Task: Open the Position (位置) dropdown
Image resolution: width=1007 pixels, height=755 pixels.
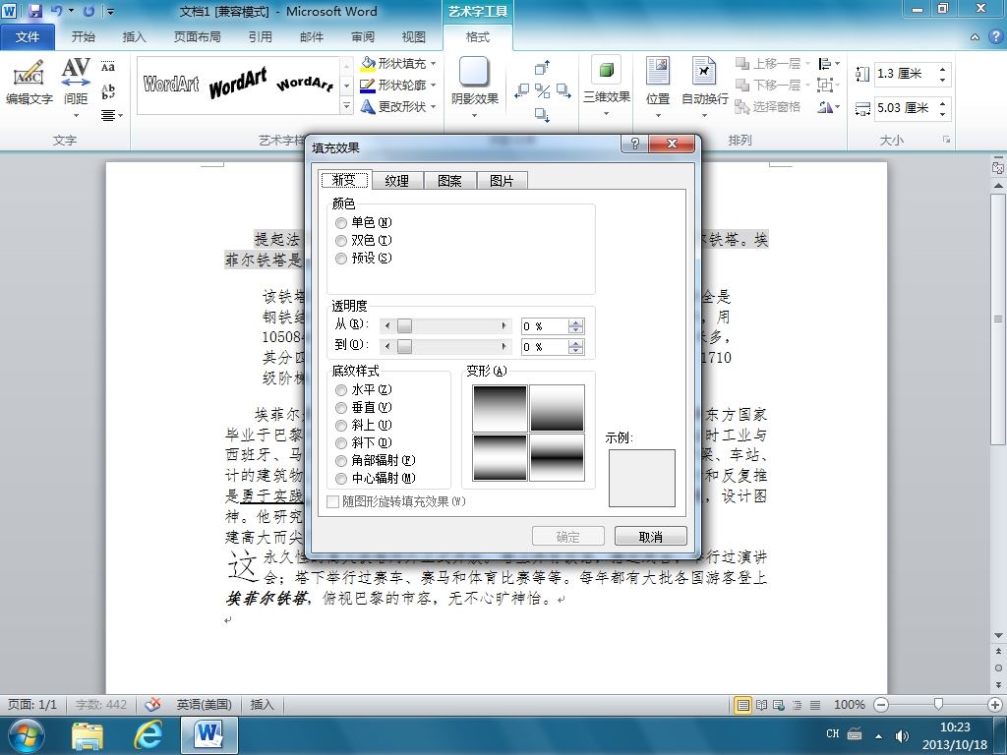Action: (x=658, y=87)
